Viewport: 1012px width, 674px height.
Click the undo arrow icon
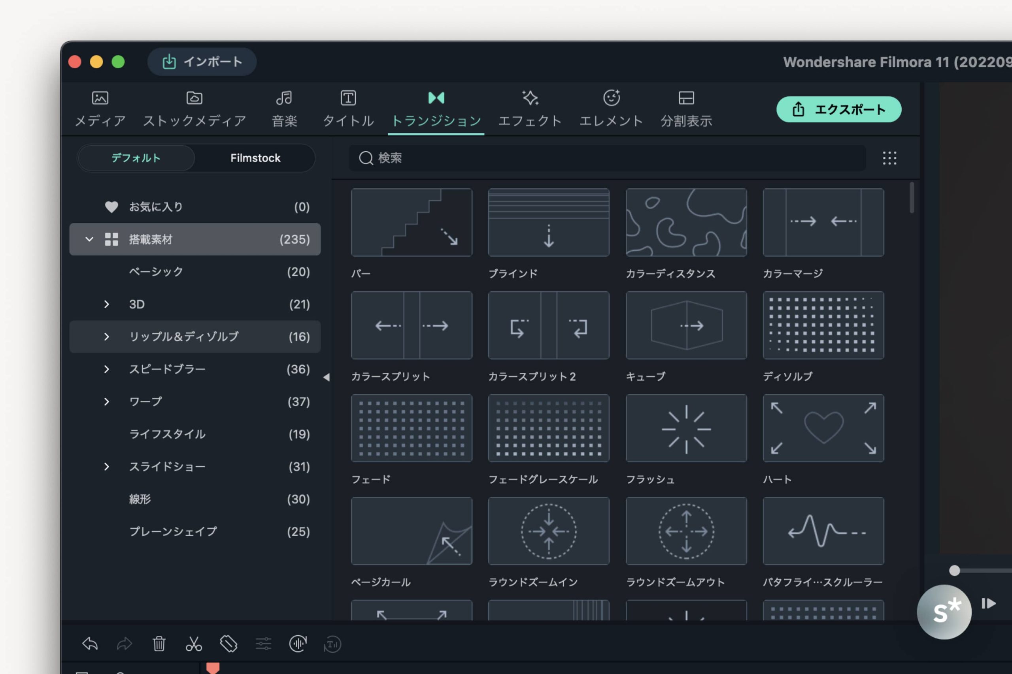tap(90, 644)
